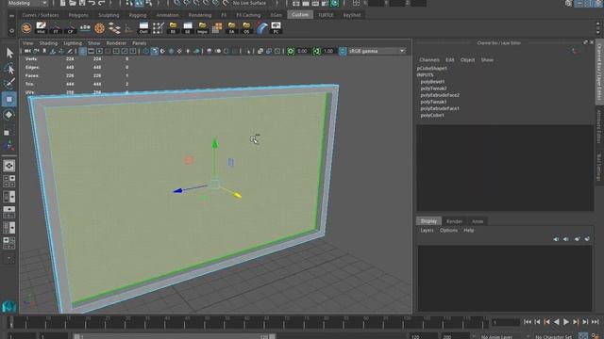Pick the Rotate tool in toolbox
The height and width of the screenshot is (339, 604).
pos(9,115)
